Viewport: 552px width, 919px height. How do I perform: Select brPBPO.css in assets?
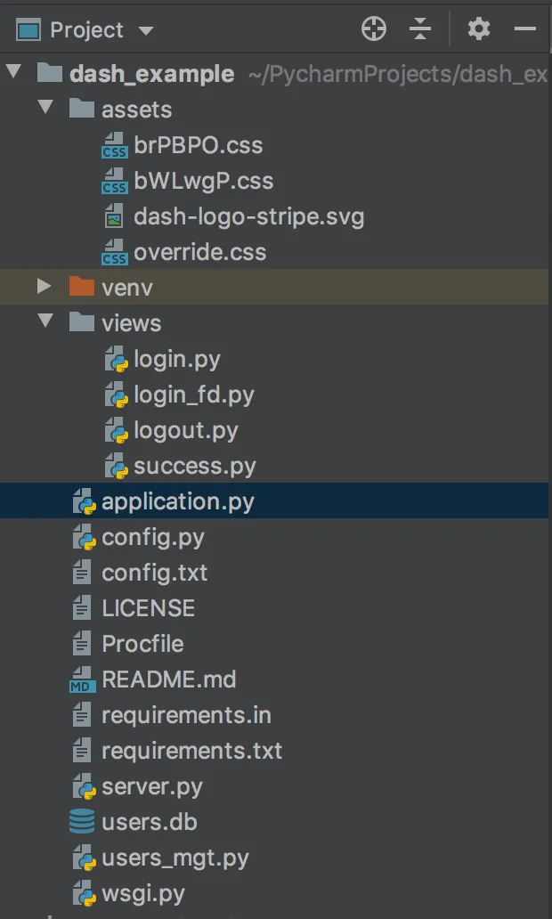(198, 145)
